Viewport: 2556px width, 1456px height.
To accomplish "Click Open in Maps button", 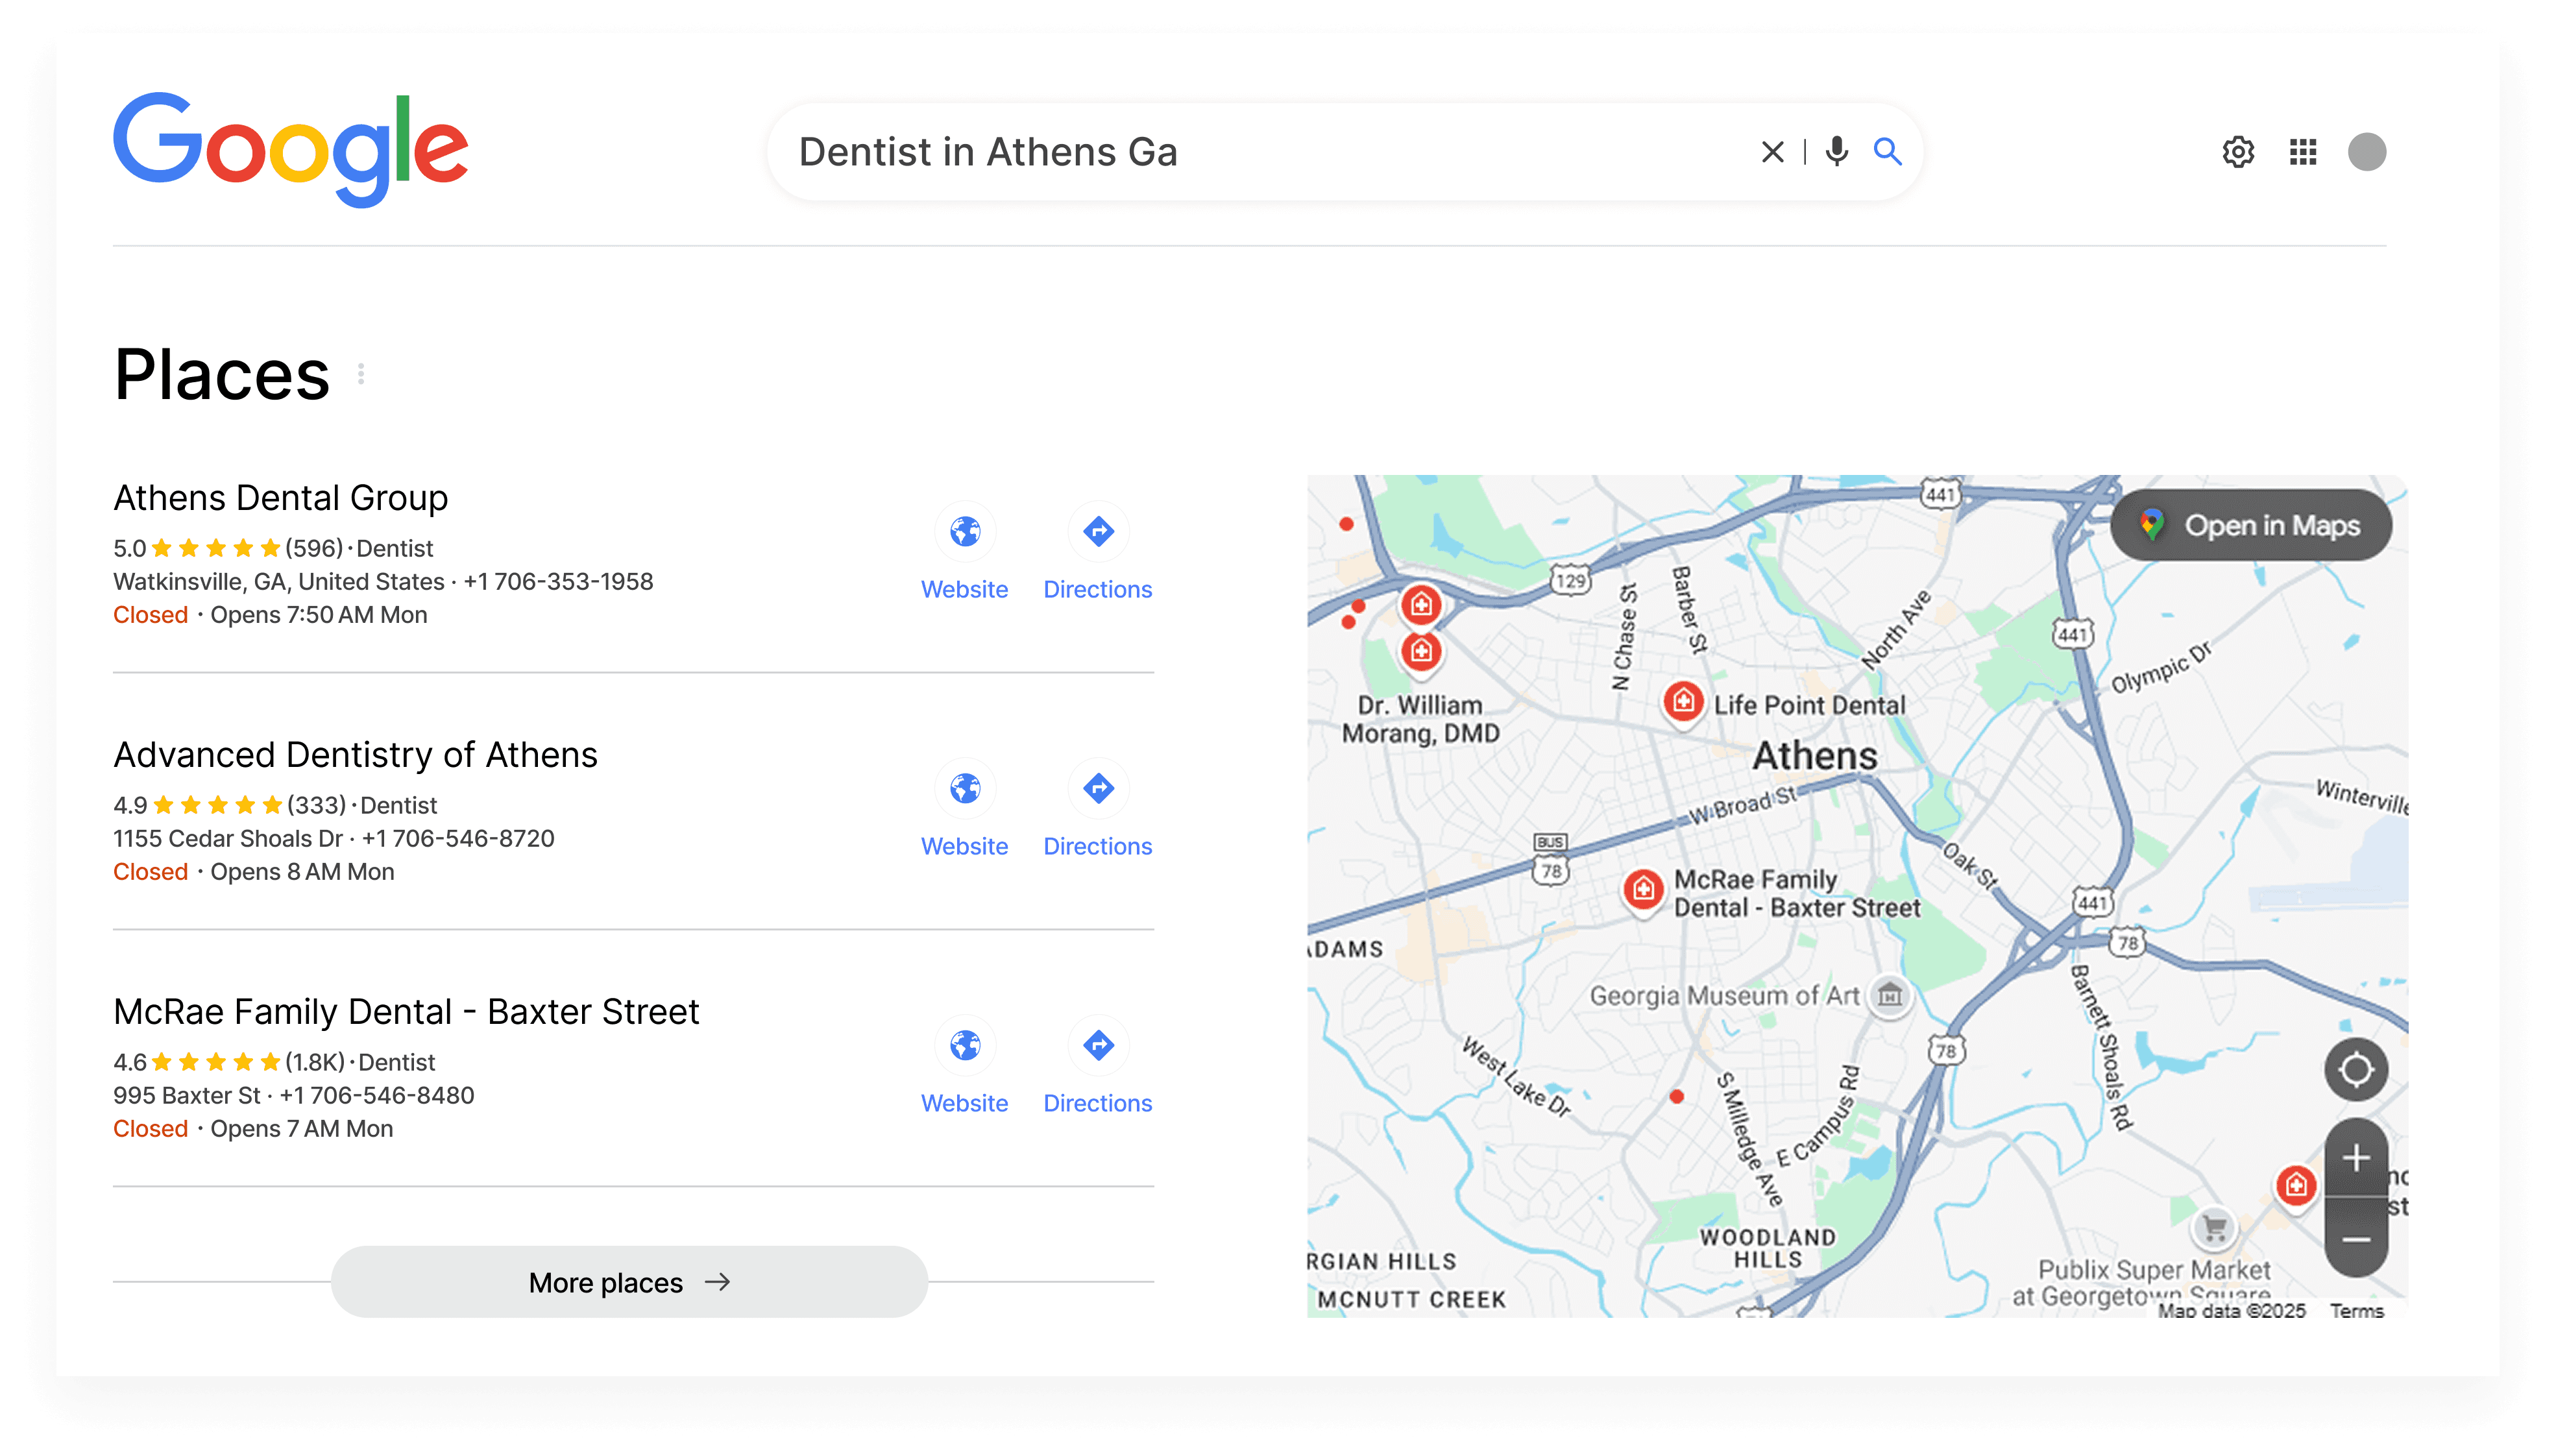I will (2251, 525).
